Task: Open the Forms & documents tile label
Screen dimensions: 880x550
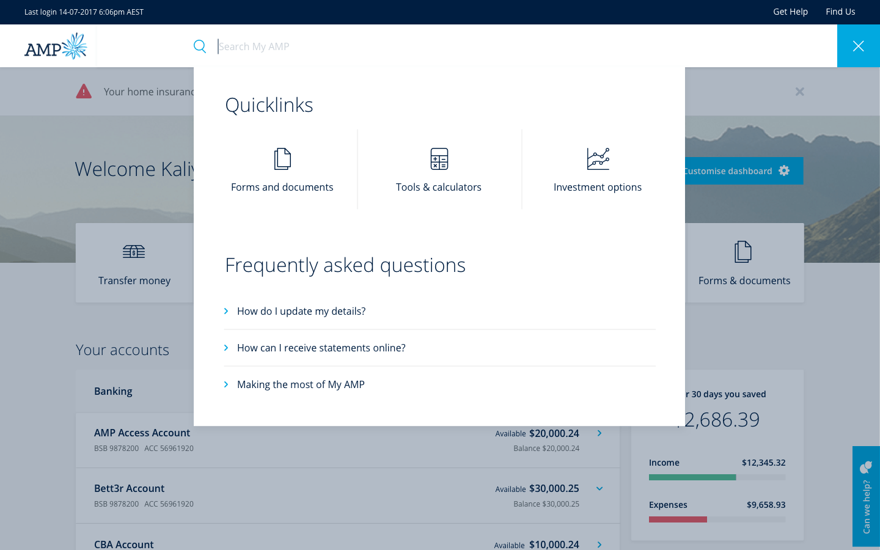Action: click(x=744, y=280)
